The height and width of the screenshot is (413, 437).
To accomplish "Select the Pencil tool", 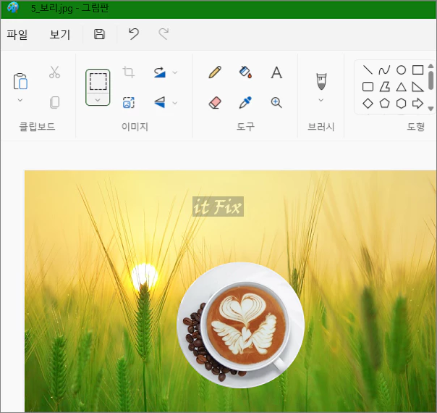I will point(215,72).
